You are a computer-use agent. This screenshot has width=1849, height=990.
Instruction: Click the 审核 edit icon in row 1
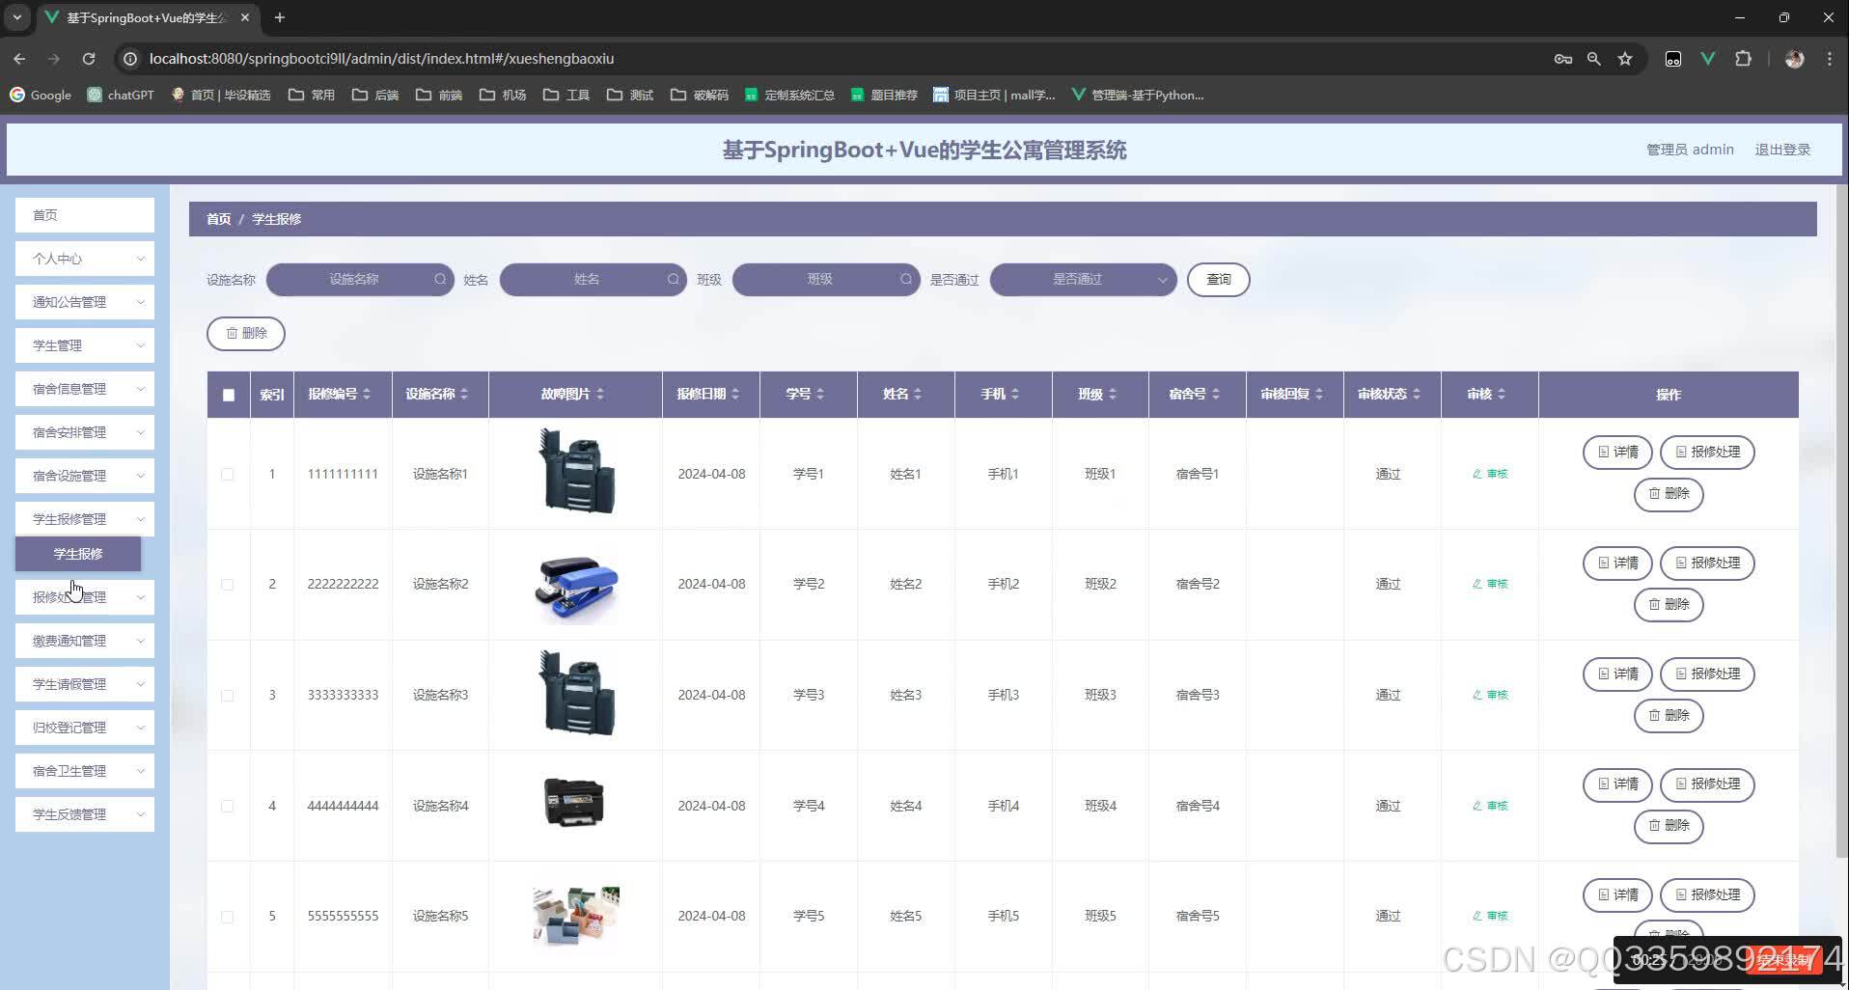pos(1489,474)
